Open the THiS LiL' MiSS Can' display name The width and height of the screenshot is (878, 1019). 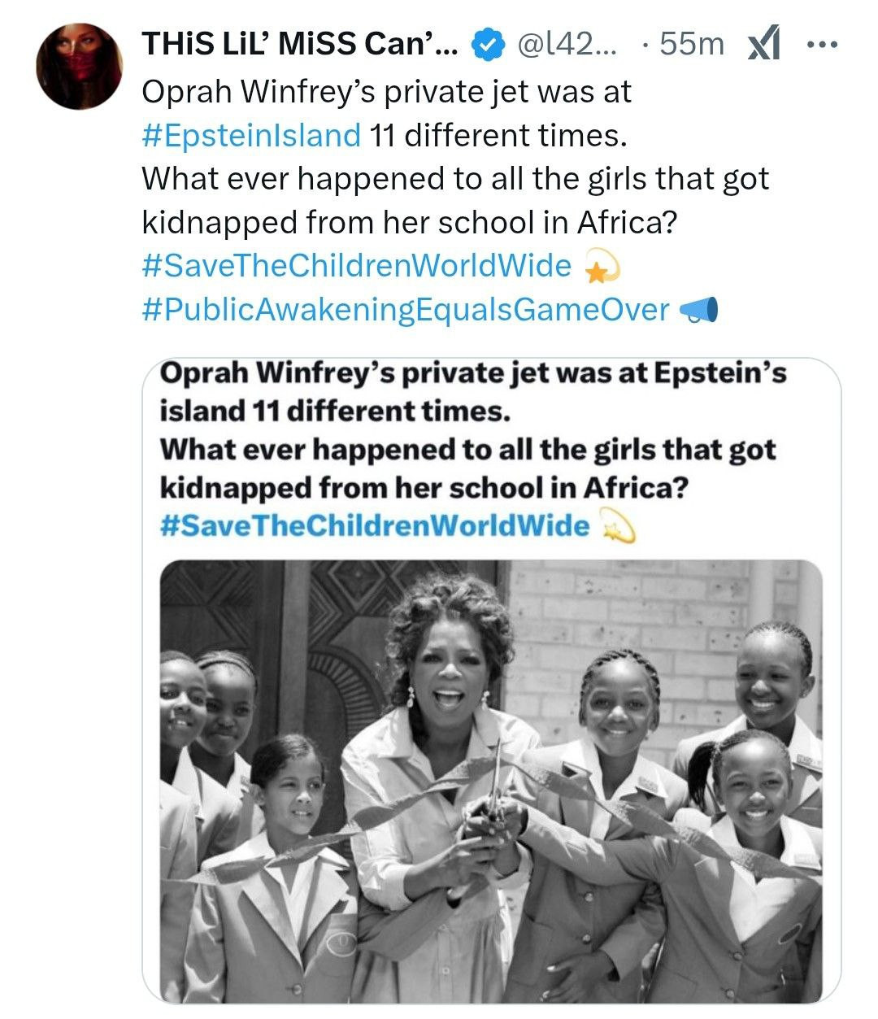301,45
